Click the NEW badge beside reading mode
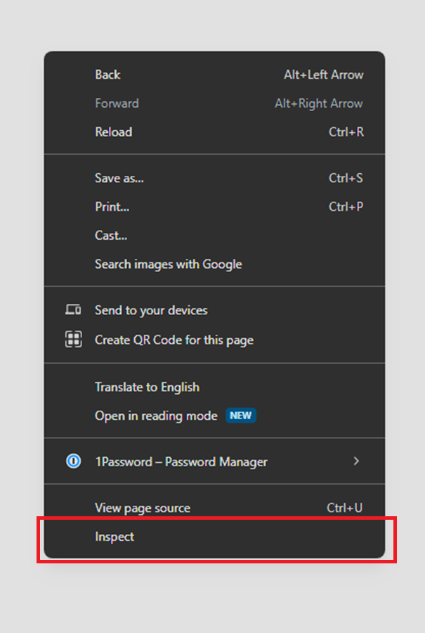The height and width of the screenshot is (633, 425). click(241, 416)
